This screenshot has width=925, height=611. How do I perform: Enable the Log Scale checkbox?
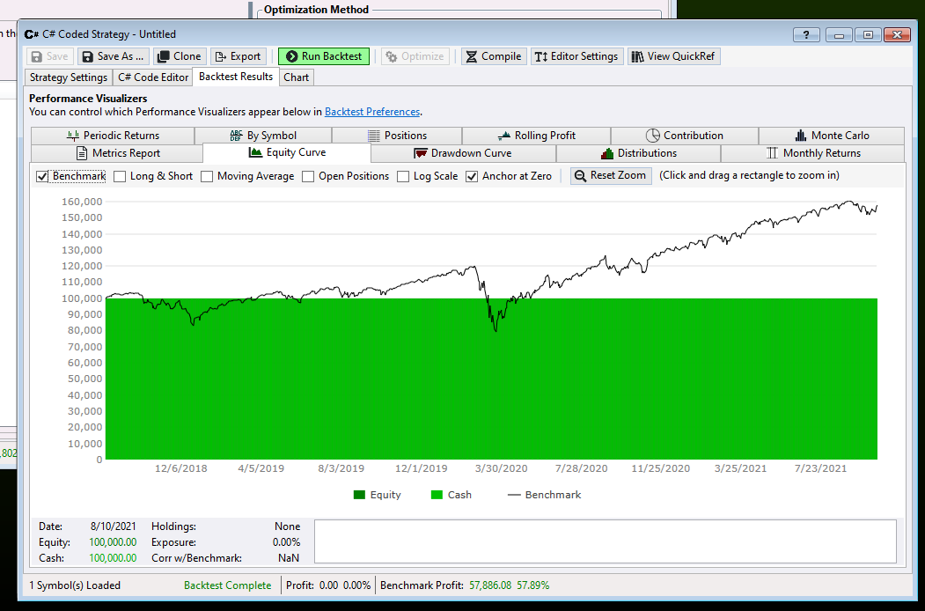tap(403, 176)
